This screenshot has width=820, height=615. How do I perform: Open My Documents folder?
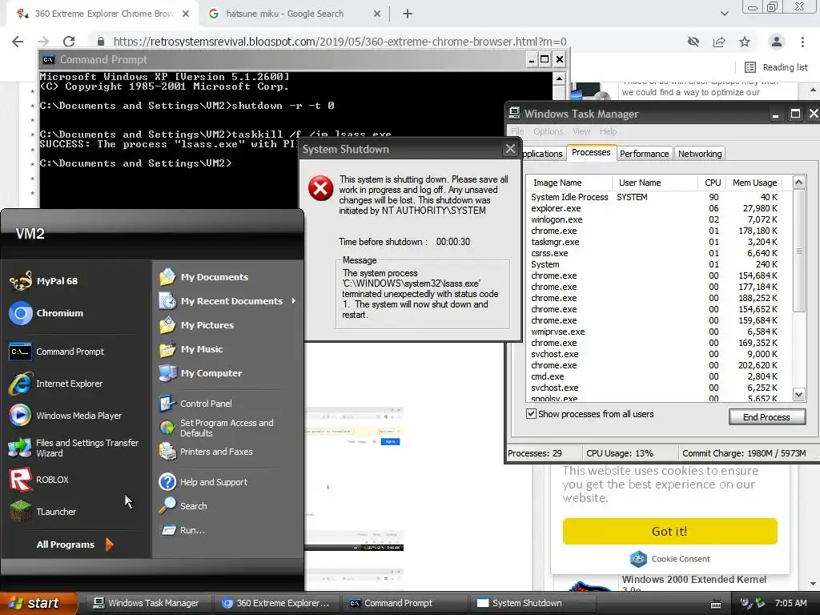tap(203, 277)
